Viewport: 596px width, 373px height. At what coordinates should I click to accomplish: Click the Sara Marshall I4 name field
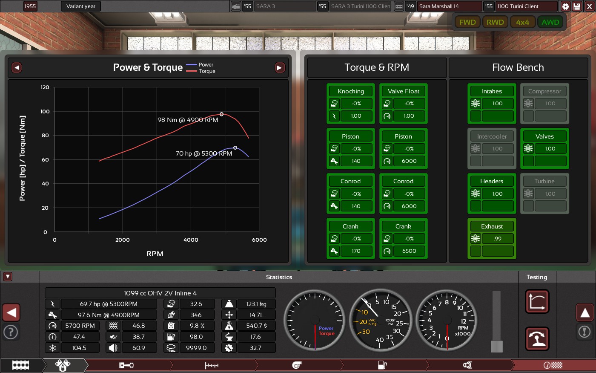click(x=449, y=6)
